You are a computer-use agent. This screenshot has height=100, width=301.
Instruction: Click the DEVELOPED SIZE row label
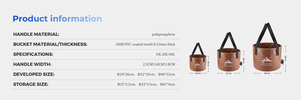coord(34,74)
